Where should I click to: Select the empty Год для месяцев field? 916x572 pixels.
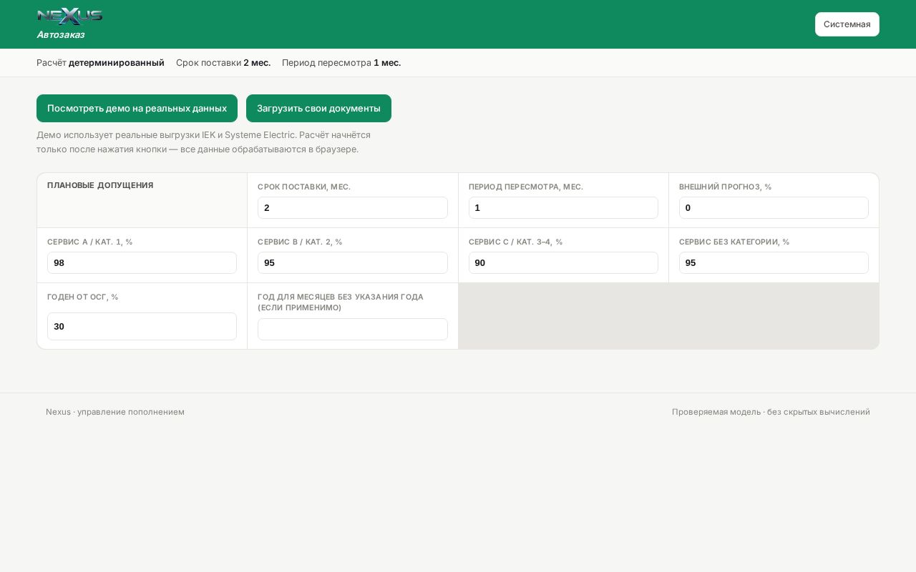point(352,329)
